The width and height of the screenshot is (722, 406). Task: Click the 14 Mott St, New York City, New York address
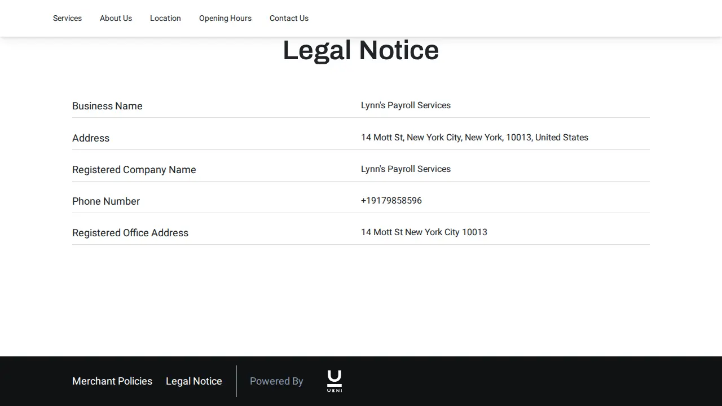[474, 138]
